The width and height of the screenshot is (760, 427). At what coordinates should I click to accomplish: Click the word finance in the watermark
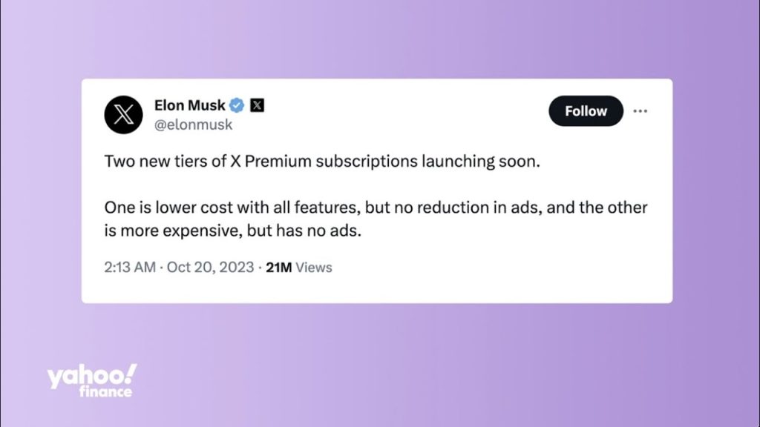pos(106,391)
